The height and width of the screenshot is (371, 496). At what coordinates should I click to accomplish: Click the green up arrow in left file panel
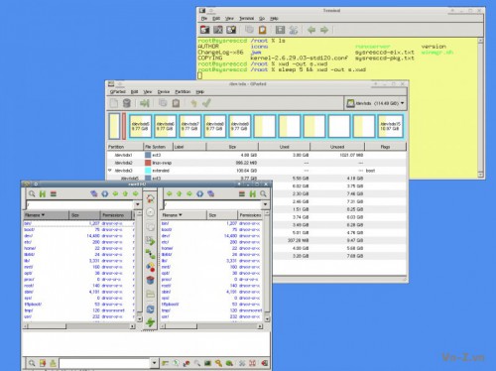(125, 193)
